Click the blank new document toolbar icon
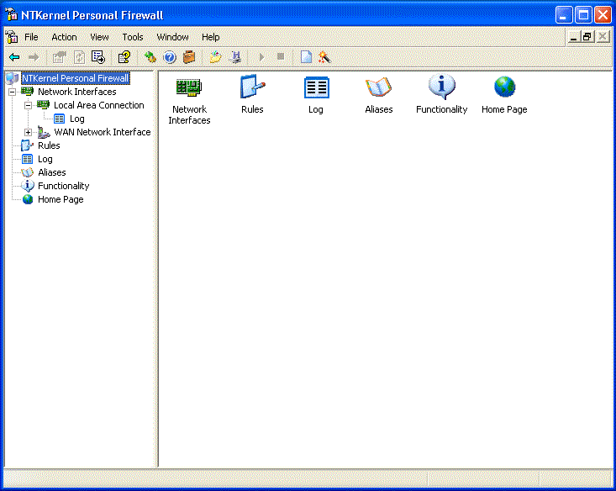The image size is (616, 491). tap(306, 57)
